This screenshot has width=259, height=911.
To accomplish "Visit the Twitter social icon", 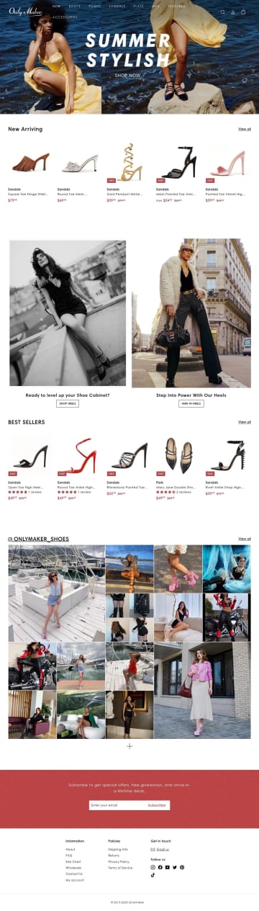I will click(175, 867).
